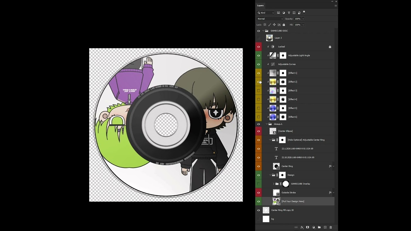
Task: Click the fx icon on Center Ring layer
Action: click(x=330, y=166)
